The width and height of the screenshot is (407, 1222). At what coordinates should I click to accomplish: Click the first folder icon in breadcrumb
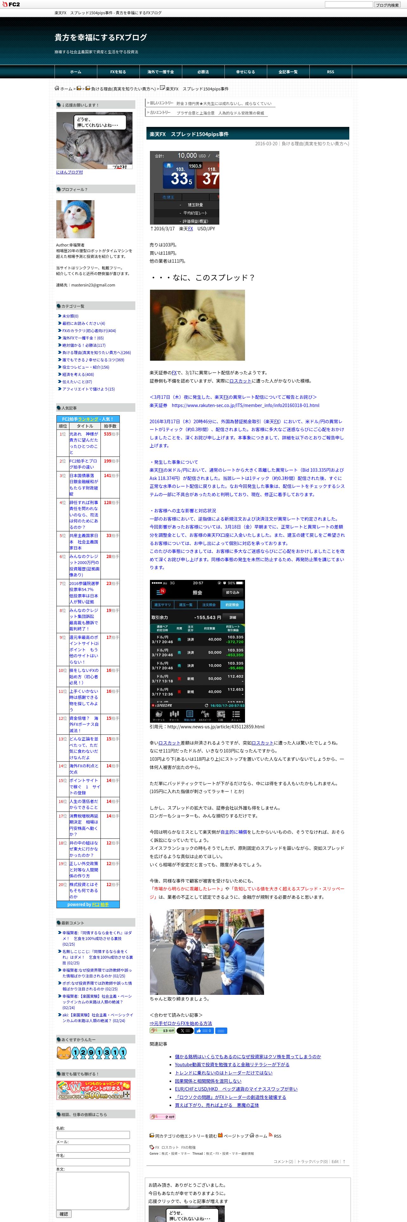coord(79,88)
